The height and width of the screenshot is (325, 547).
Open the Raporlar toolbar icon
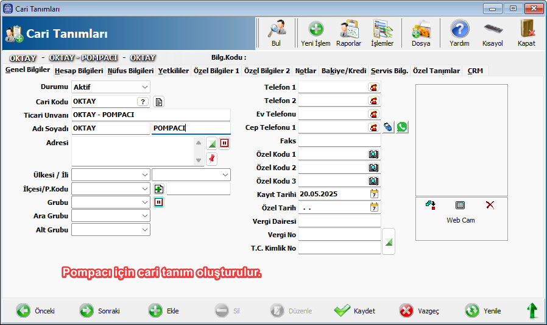(x=349, y=33)
